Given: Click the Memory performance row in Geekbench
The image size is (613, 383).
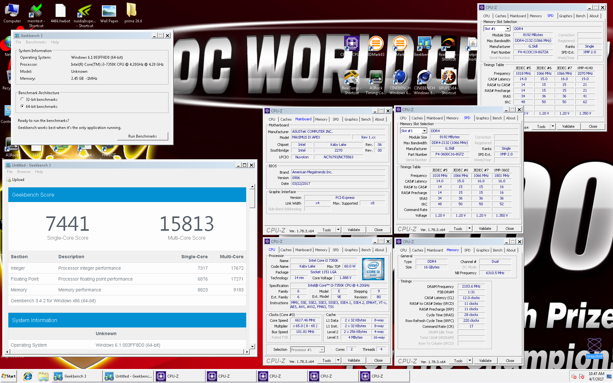Looking at the screenshot, I should [127, 290].
